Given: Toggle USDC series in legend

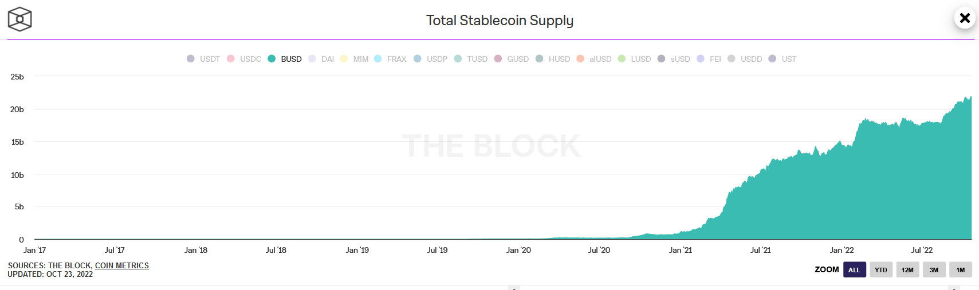Looking at the screenshot, I should click(x=245, y=59).
